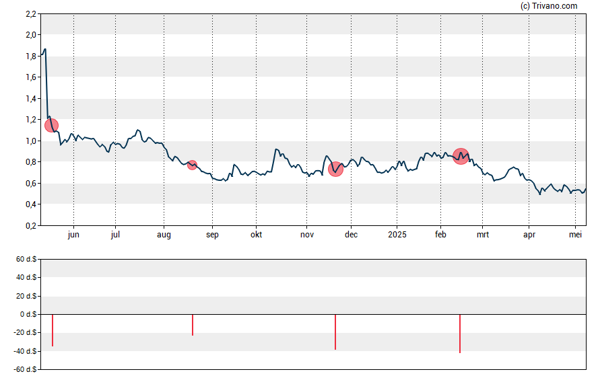Click the '40 d.$' axis label
The height and width of the screenshot is (380, 598).
pyautogui.click(x=26, y=277)
